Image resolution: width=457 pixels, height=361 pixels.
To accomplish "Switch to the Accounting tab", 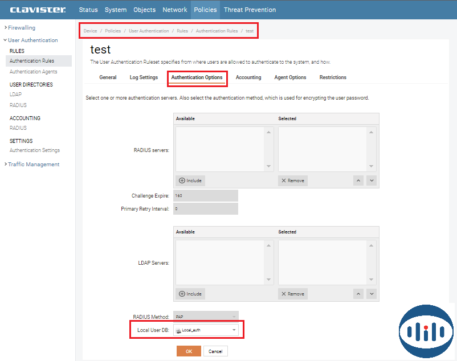I will [248, 77].
